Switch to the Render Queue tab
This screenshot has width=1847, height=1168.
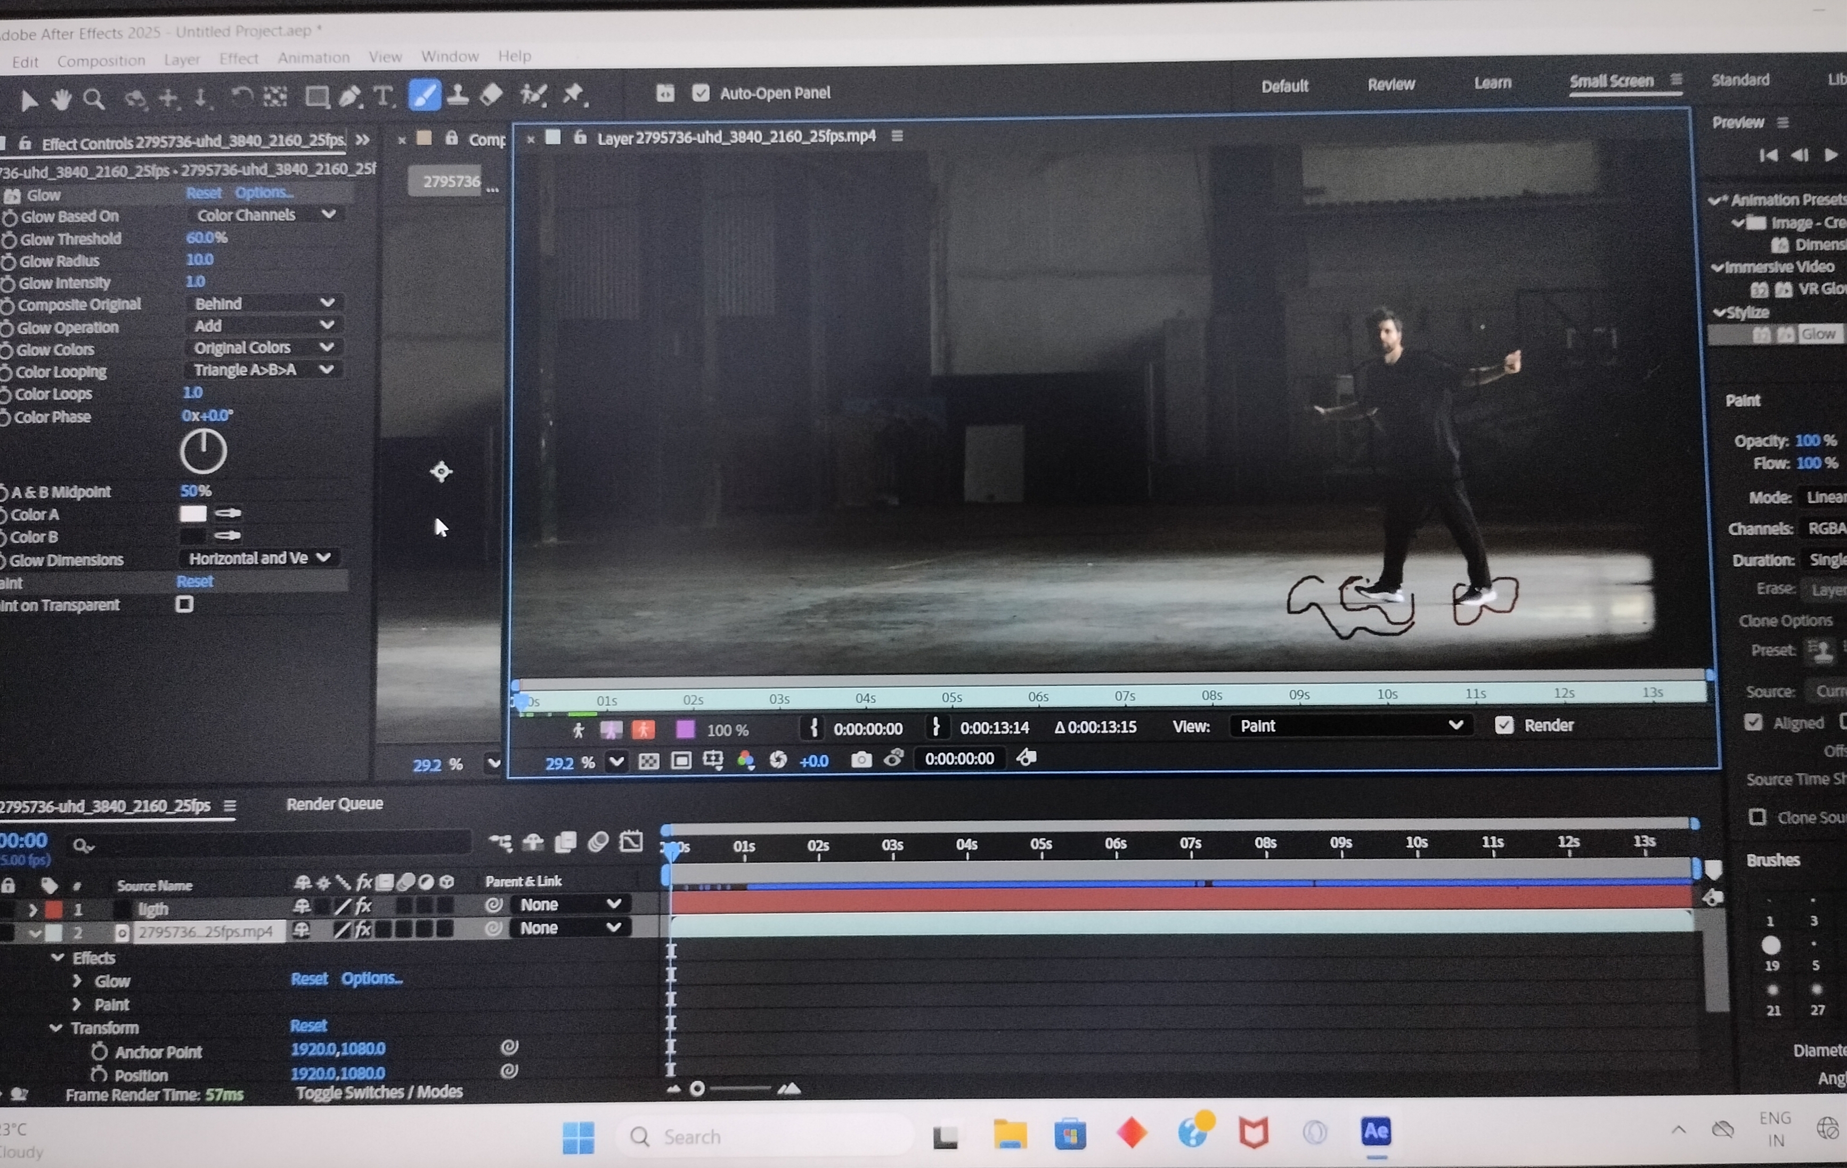[x=335, y=804]
